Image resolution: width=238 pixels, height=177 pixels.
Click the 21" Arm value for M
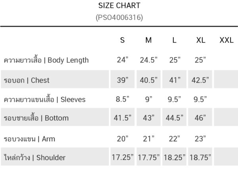(x=149, y=139)
